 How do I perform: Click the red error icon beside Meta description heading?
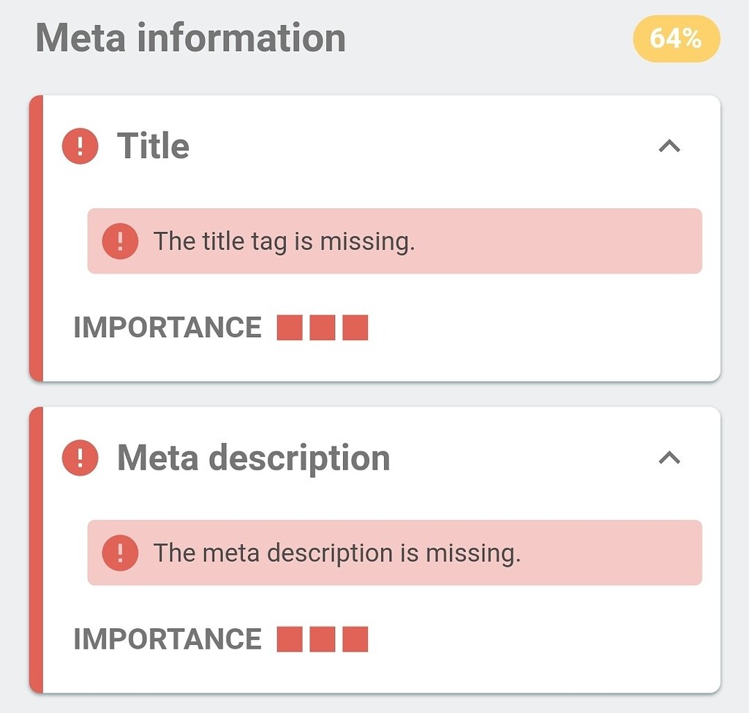(x=80, y=459)
